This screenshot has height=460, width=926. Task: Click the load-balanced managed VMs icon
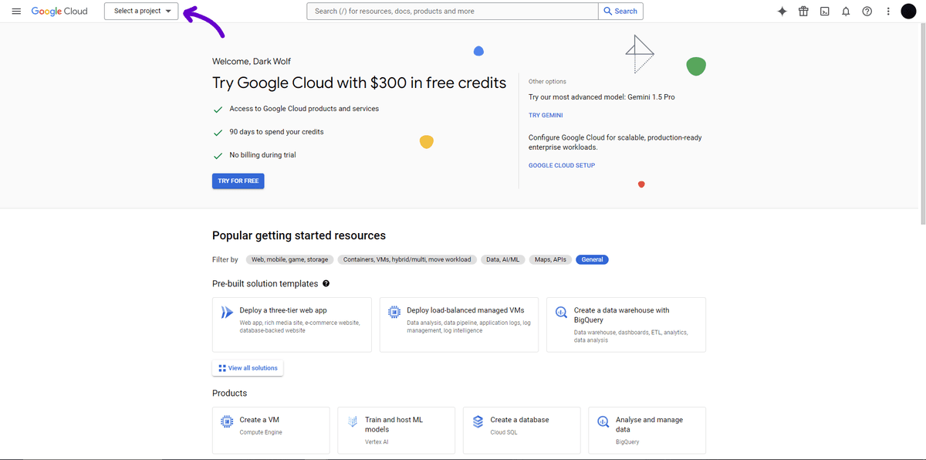tap(394, 312)
